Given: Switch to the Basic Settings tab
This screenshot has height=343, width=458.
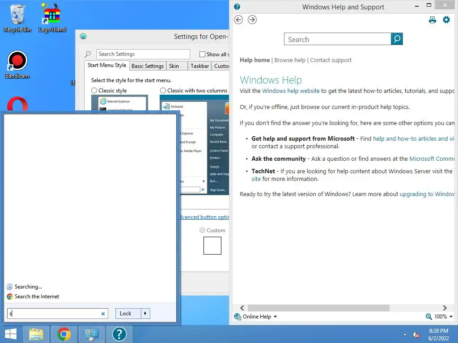Looking at the screenshot, I should (x=148, y=66).
